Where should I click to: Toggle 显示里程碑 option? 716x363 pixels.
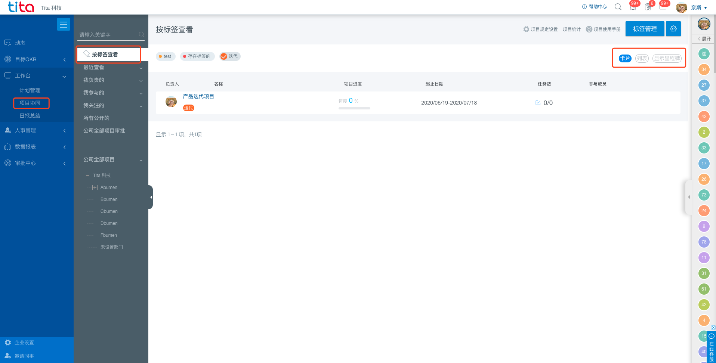pos(667,58)
